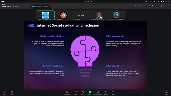The width and height of the screenshot is (171, 96).
Task: Click the 'Community partnerships' slide heading
Action: tap(53, 66)
